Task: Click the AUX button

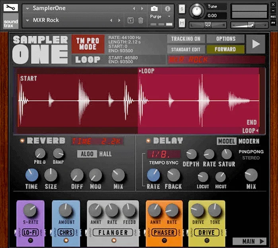Action: click(x=273, y=16)
